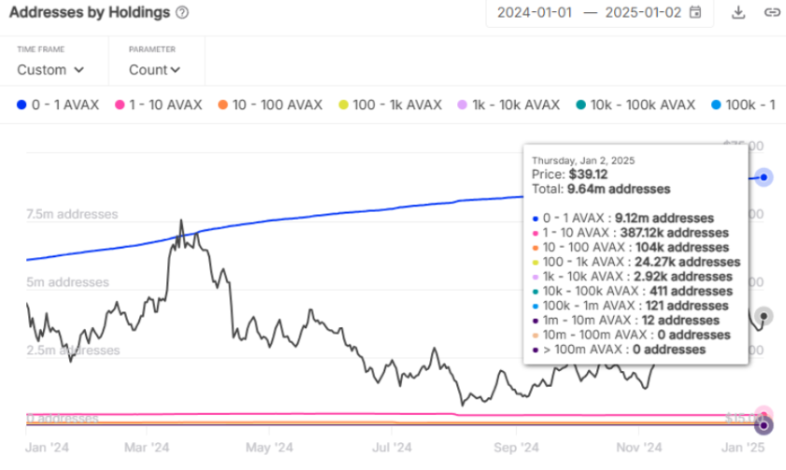This screenshot has width=786, height=470.
Task: Click the dark purple endpoint marker at chart bottom
Action: [764, 425]
